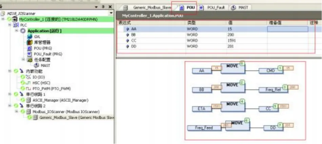Screen dimensions: 322x144
Task: Click the library manager (库管理器) books icon
Action: tap(30, 42)
